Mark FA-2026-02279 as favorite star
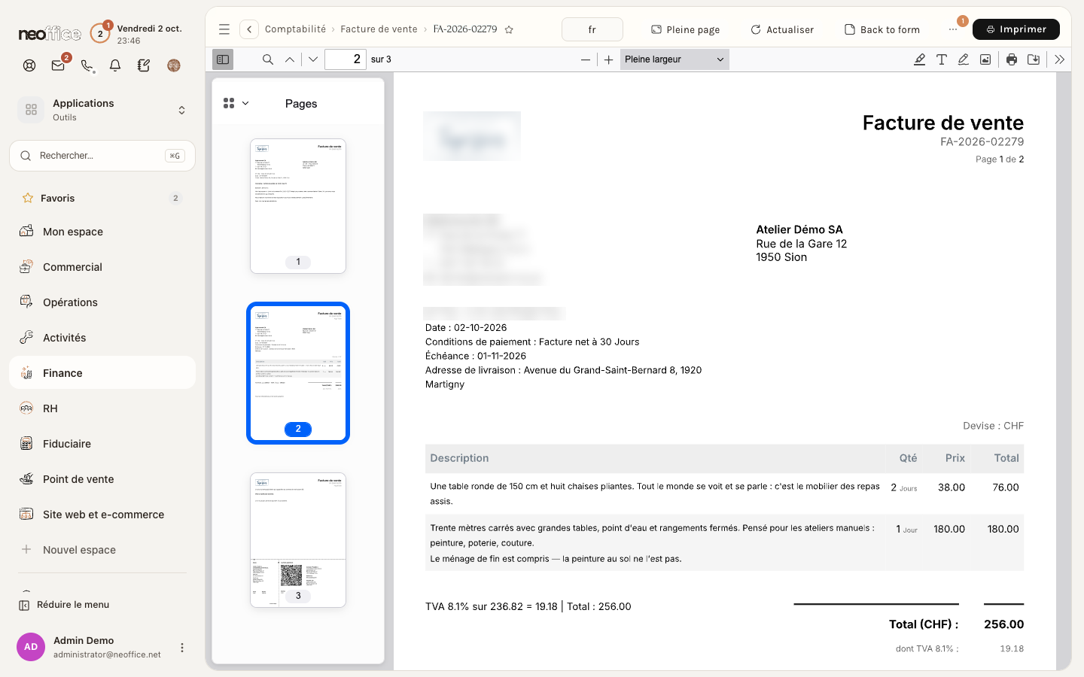The image size is (1084, 677). tap(509, 29)
